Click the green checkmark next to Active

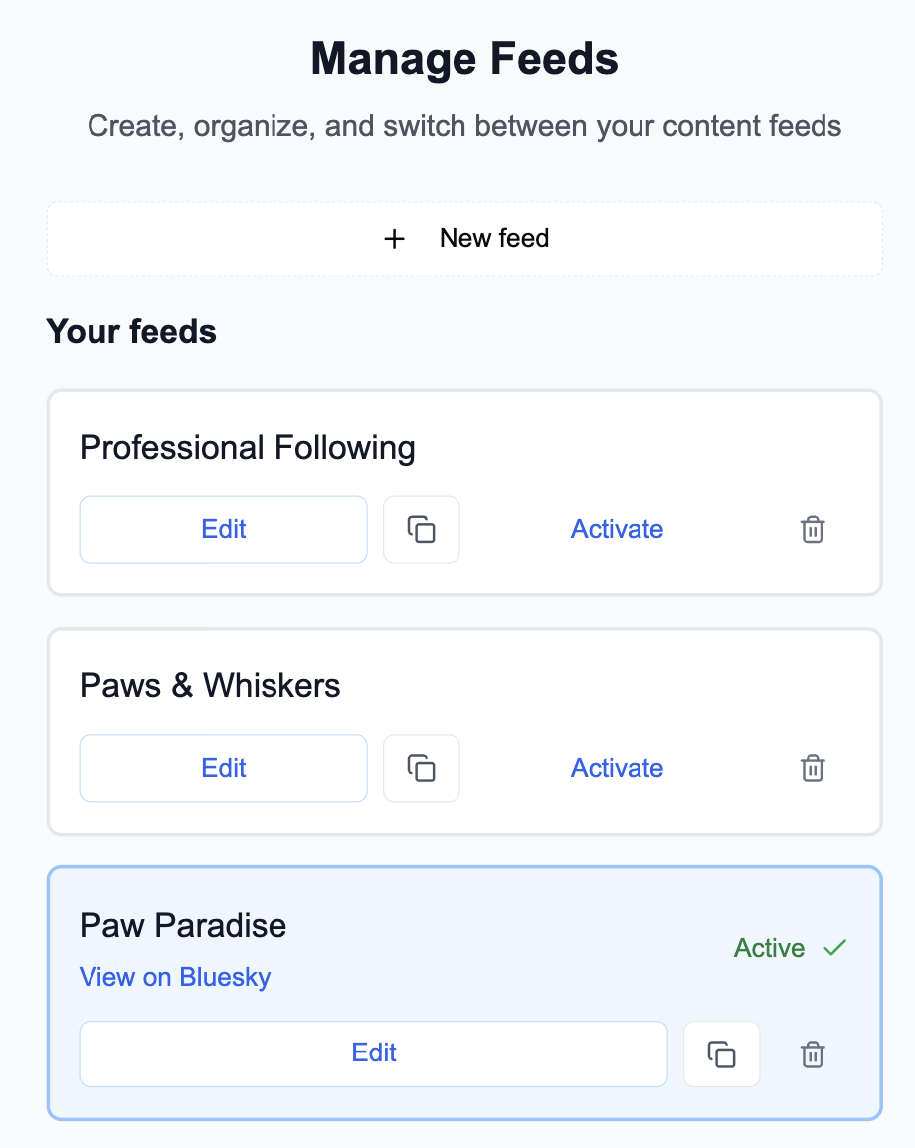[834, 948]
